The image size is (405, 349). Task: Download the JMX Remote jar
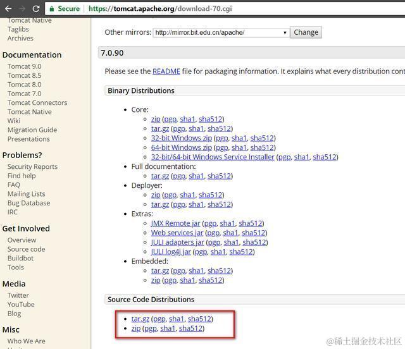[176, 223]
